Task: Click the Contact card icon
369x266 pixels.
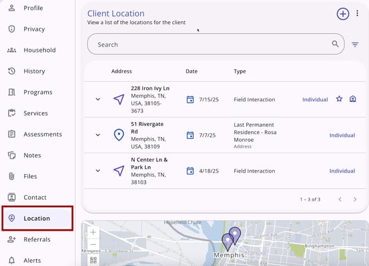Action: coord(11,197)
